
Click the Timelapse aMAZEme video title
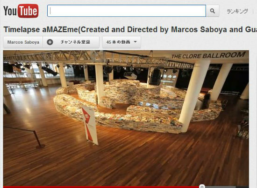click(x=130, y=29)
